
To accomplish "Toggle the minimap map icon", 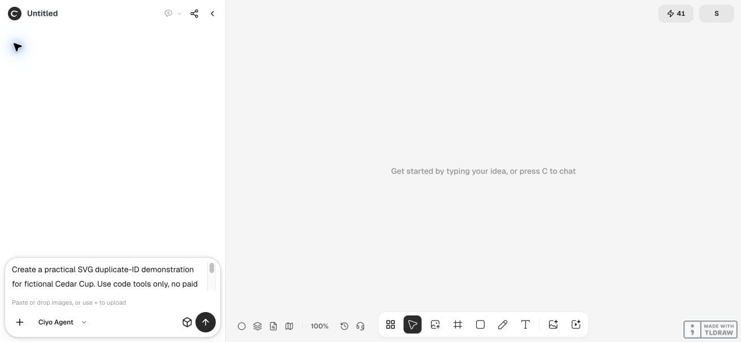I will coord(289,326).
